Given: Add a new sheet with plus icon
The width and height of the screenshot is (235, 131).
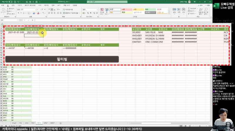Looking at the screenshot, I should click(61, 123).
